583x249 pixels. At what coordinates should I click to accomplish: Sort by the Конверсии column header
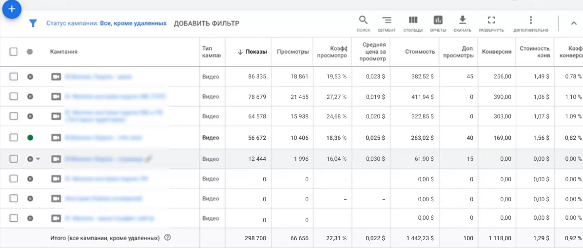click(x=496, y=52)
